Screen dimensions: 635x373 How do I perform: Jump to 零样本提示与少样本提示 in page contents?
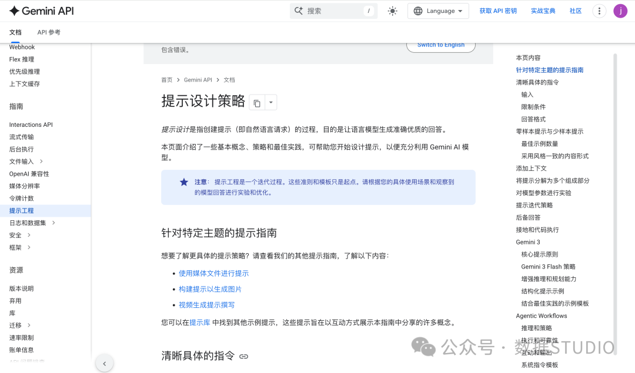[x=550, y=132]
